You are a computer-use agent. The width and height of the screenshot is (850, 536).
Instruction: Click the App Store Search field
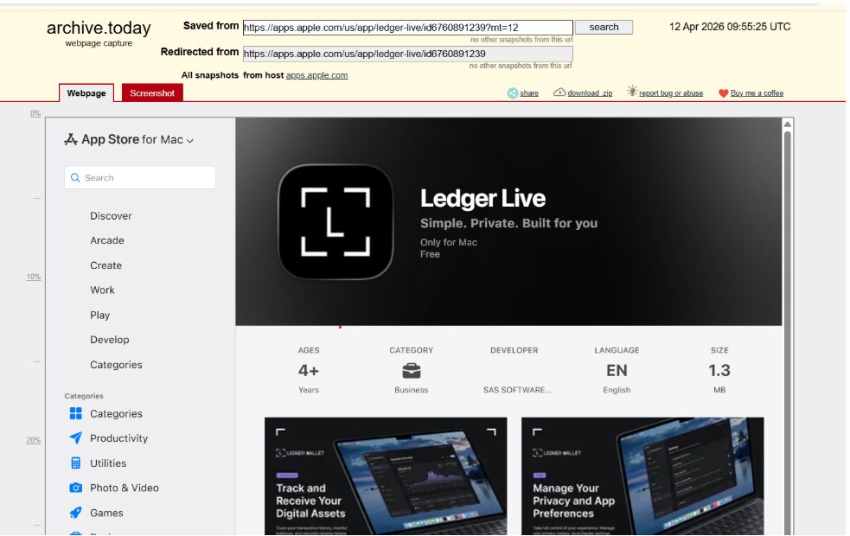pos(140,178)
